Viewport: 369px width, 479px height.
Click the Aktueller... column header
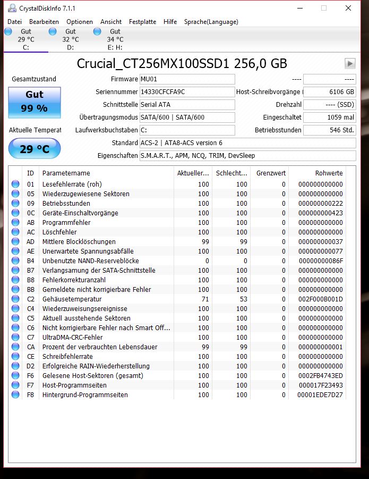click(193, 173)
